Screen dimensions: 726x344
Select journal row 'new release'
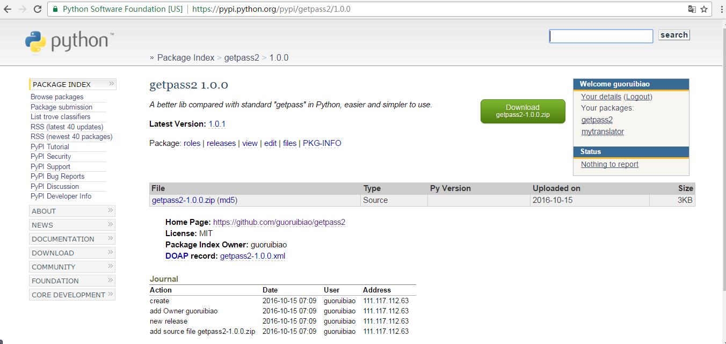click(282, 321)
